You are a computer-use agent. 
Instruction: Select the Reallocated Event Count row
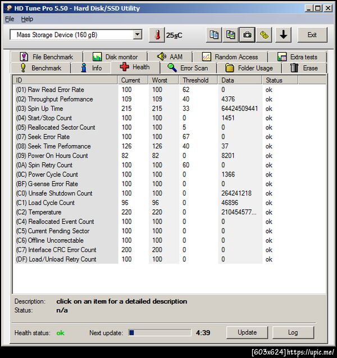pyautogui.click(x=170, y=221)
